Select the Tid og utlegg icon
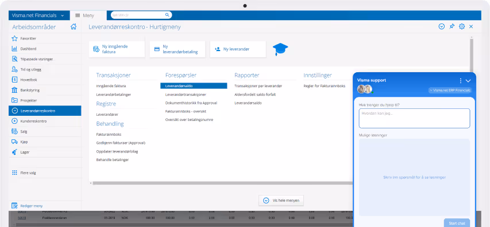The width and height of the screenshot is (490, 227). 14,69
